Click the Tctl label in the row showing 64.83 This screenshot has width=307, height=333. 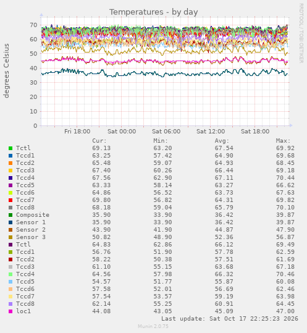(x=23, y=245)
